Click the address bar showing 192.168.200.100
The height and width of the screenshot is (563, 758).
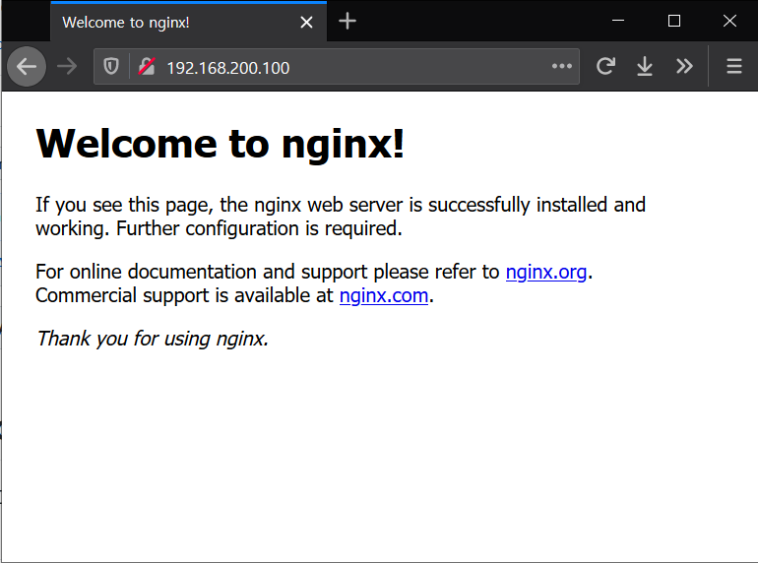[336, 67]
